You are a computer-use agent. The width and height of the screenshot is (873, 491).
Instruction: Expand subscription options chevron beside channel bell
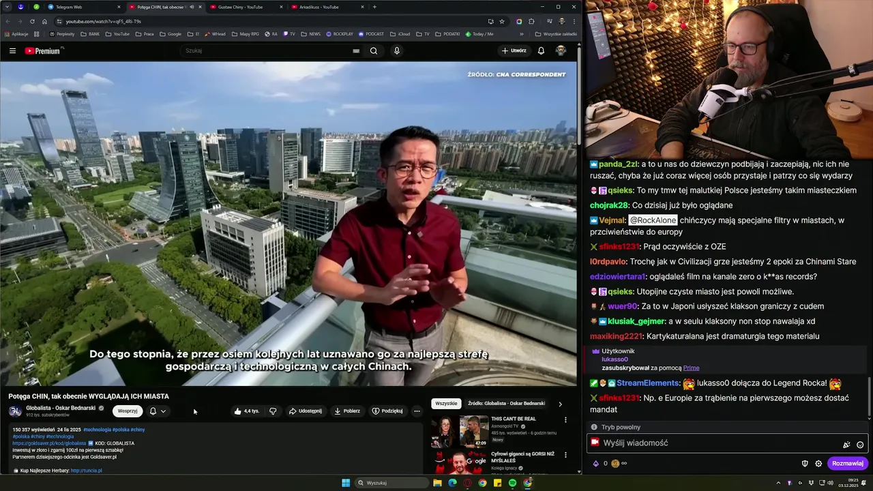pyautogui.click(x=163, y=411)
